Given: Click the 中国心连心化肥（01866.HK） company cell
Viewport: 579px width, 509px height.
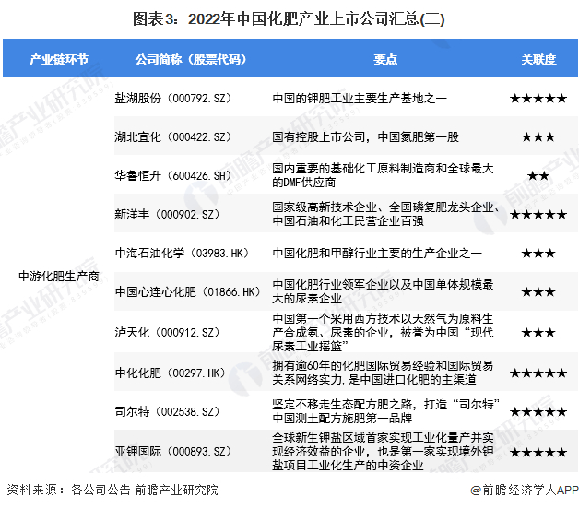Looking at the screenshot, I should click(x=187, y=291).
